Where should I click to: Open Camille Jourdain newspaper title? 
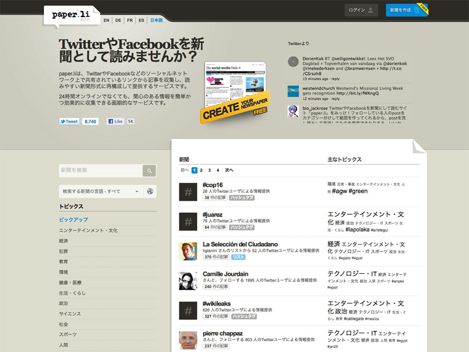[226, 274]
